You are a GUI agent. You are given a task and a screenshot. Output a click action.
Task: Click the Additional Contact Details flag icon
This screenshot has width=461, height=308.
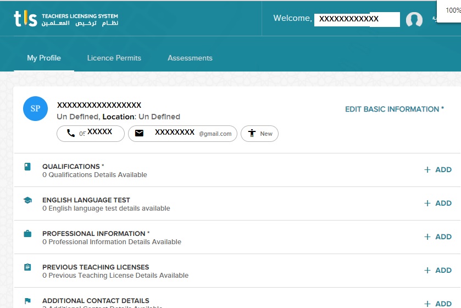click(x=27, y=301)
